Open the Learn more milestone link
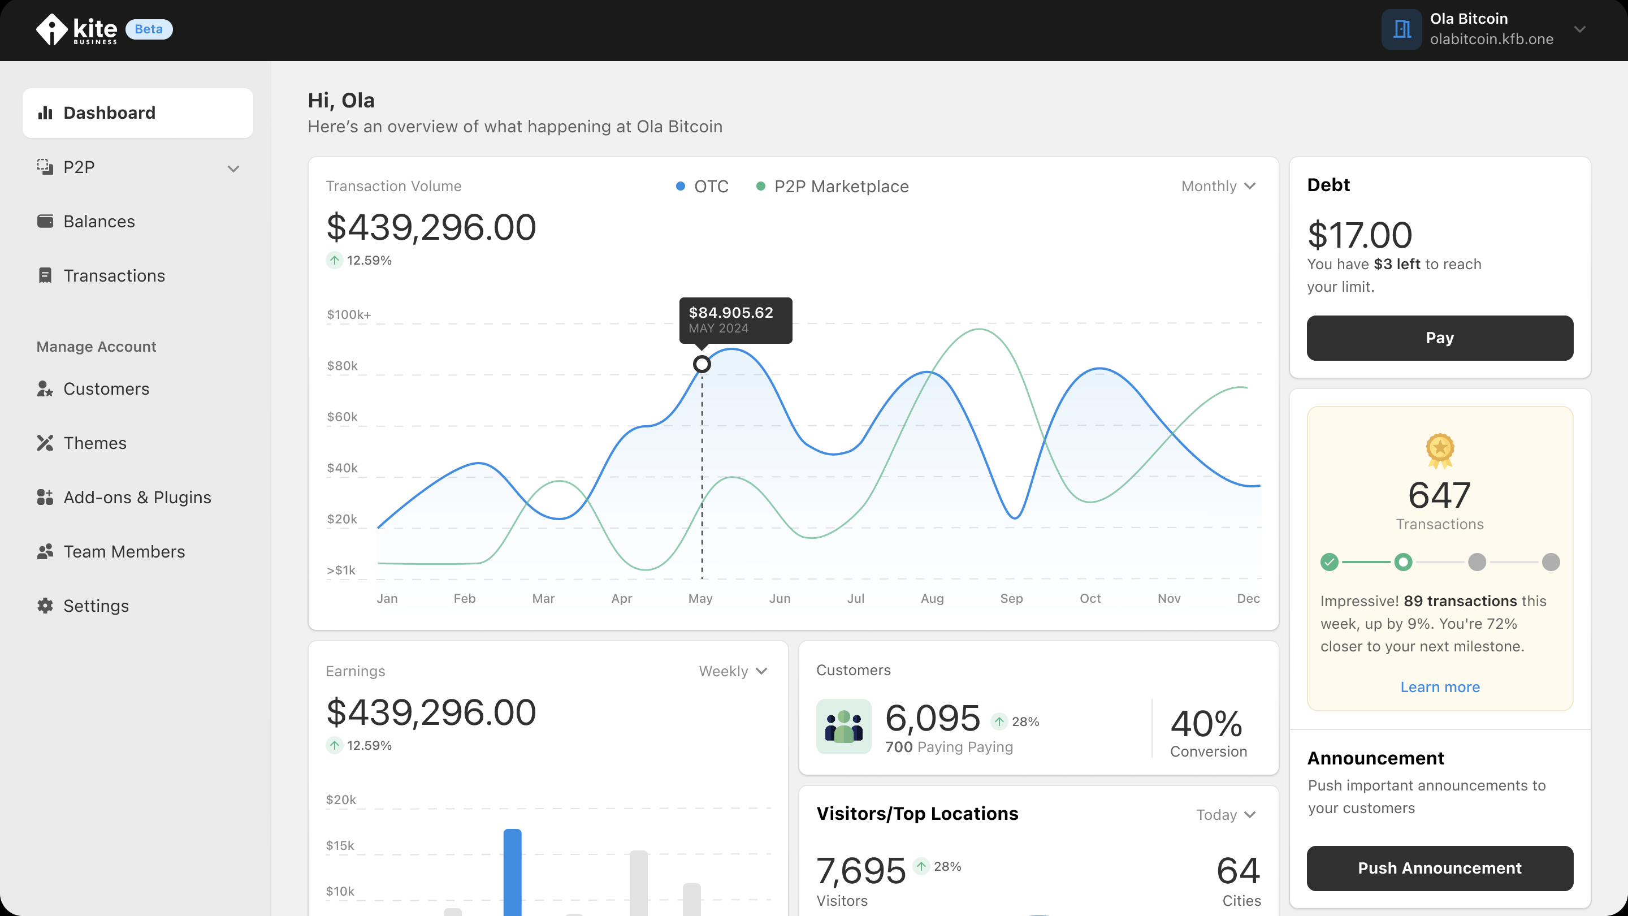The height and width of the screenshot is (916, 1628). coord(1440,687)
